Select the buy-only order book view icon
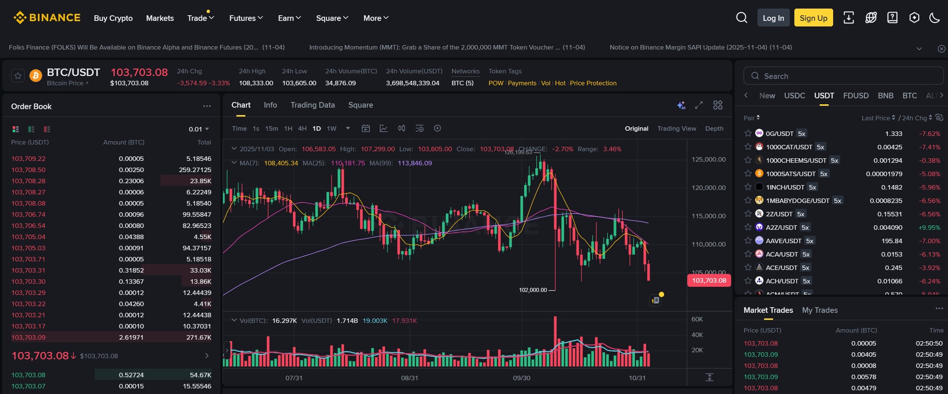The image size is (948, 394). pos(31,129)
